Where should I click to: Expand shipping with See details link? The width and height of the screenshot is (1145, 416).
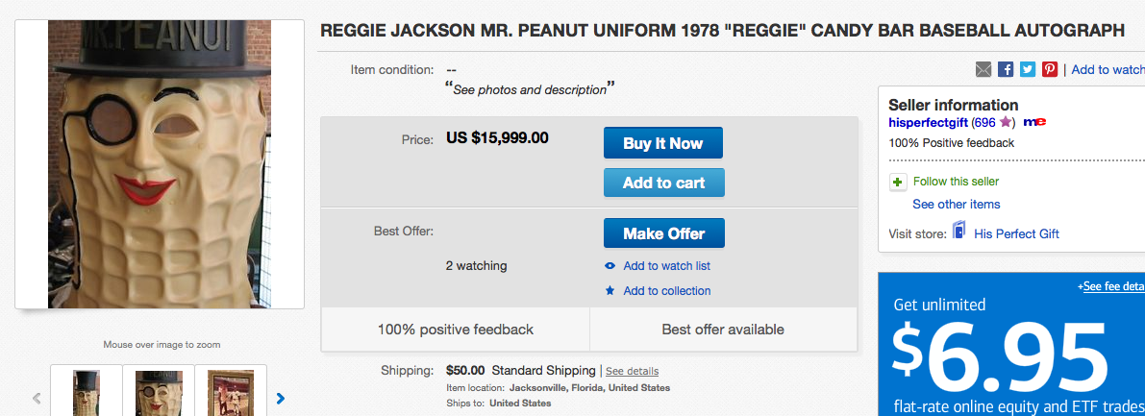pyautogui.click(x=632, y=371)
